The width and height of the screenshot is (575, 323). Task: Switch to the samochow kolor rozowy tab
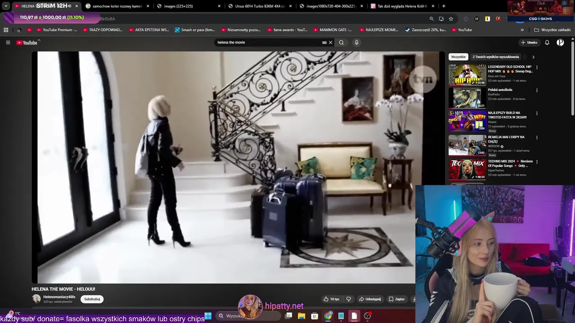117,6
